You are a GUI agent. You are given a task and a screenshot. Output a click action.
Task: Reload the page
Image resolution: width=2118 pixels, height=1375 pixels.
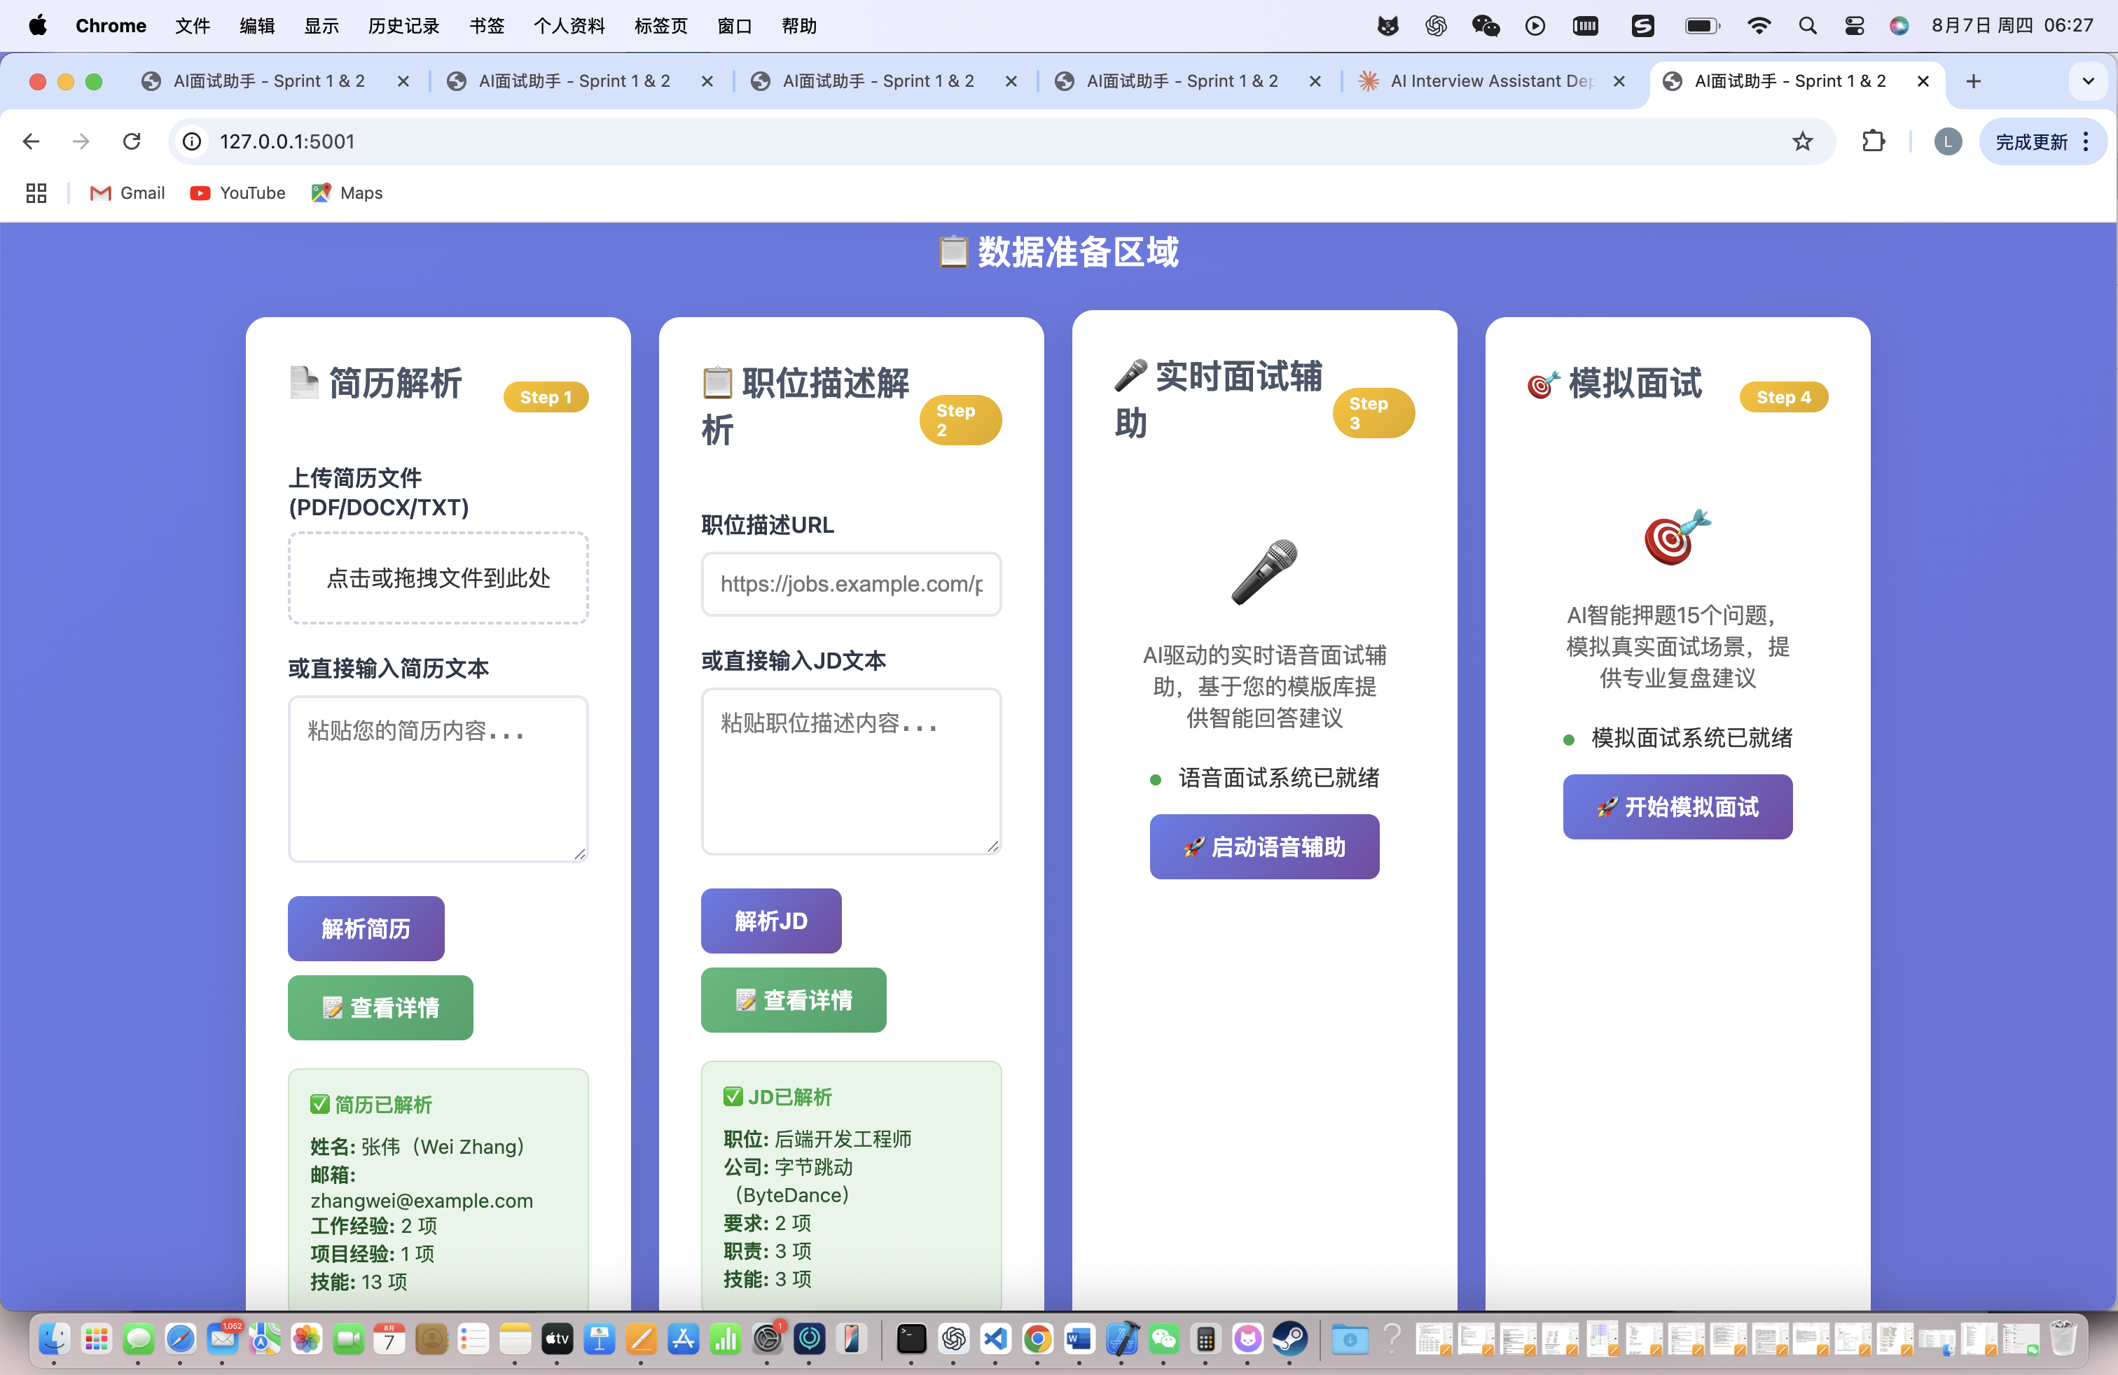point(132,141)
